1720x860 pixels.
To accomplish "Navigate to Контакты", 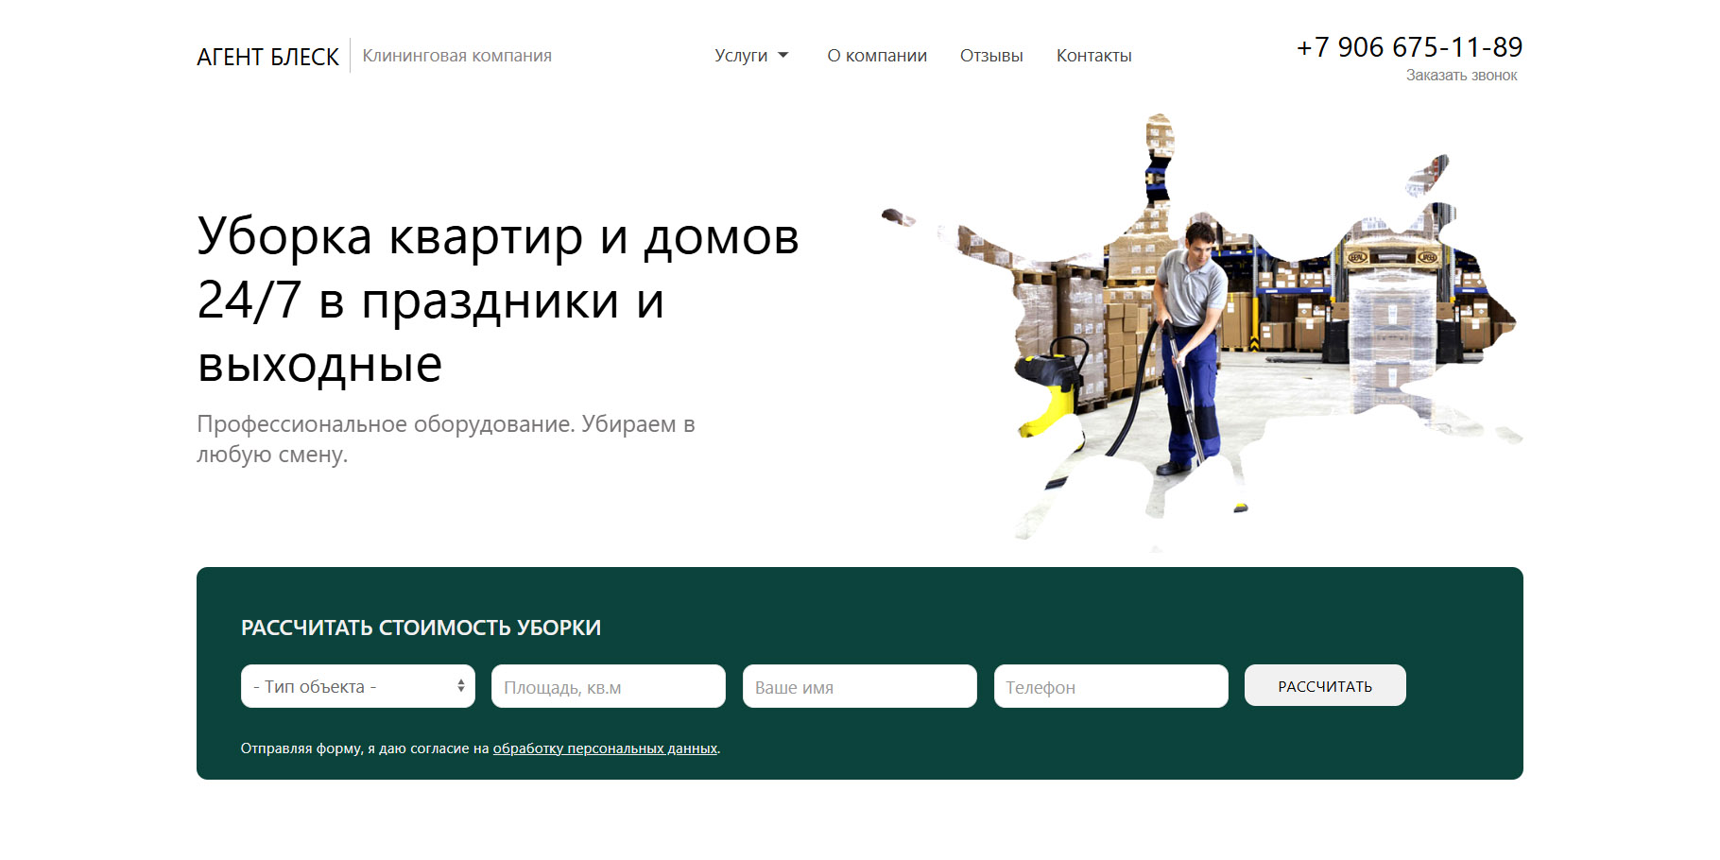I will pyautogui.click(x=1093, y=56).
